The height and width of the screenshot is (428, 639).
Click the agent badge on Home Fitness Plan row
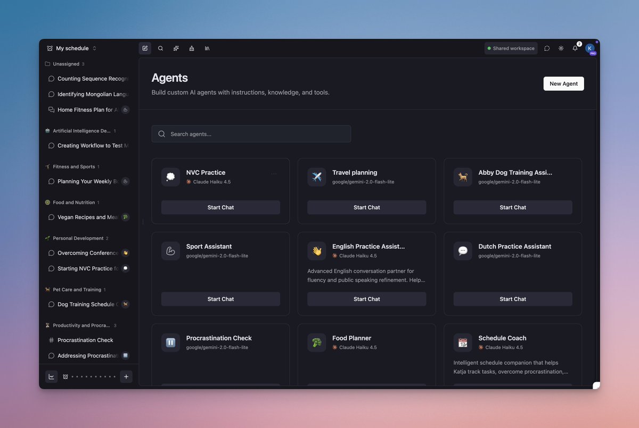(x=125, y=110)
